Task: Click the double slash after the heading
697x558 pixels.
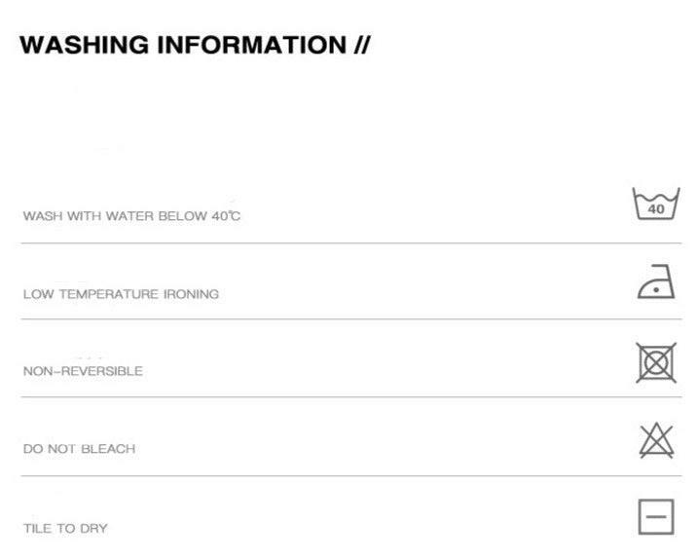Action: [x=362, y=45]
